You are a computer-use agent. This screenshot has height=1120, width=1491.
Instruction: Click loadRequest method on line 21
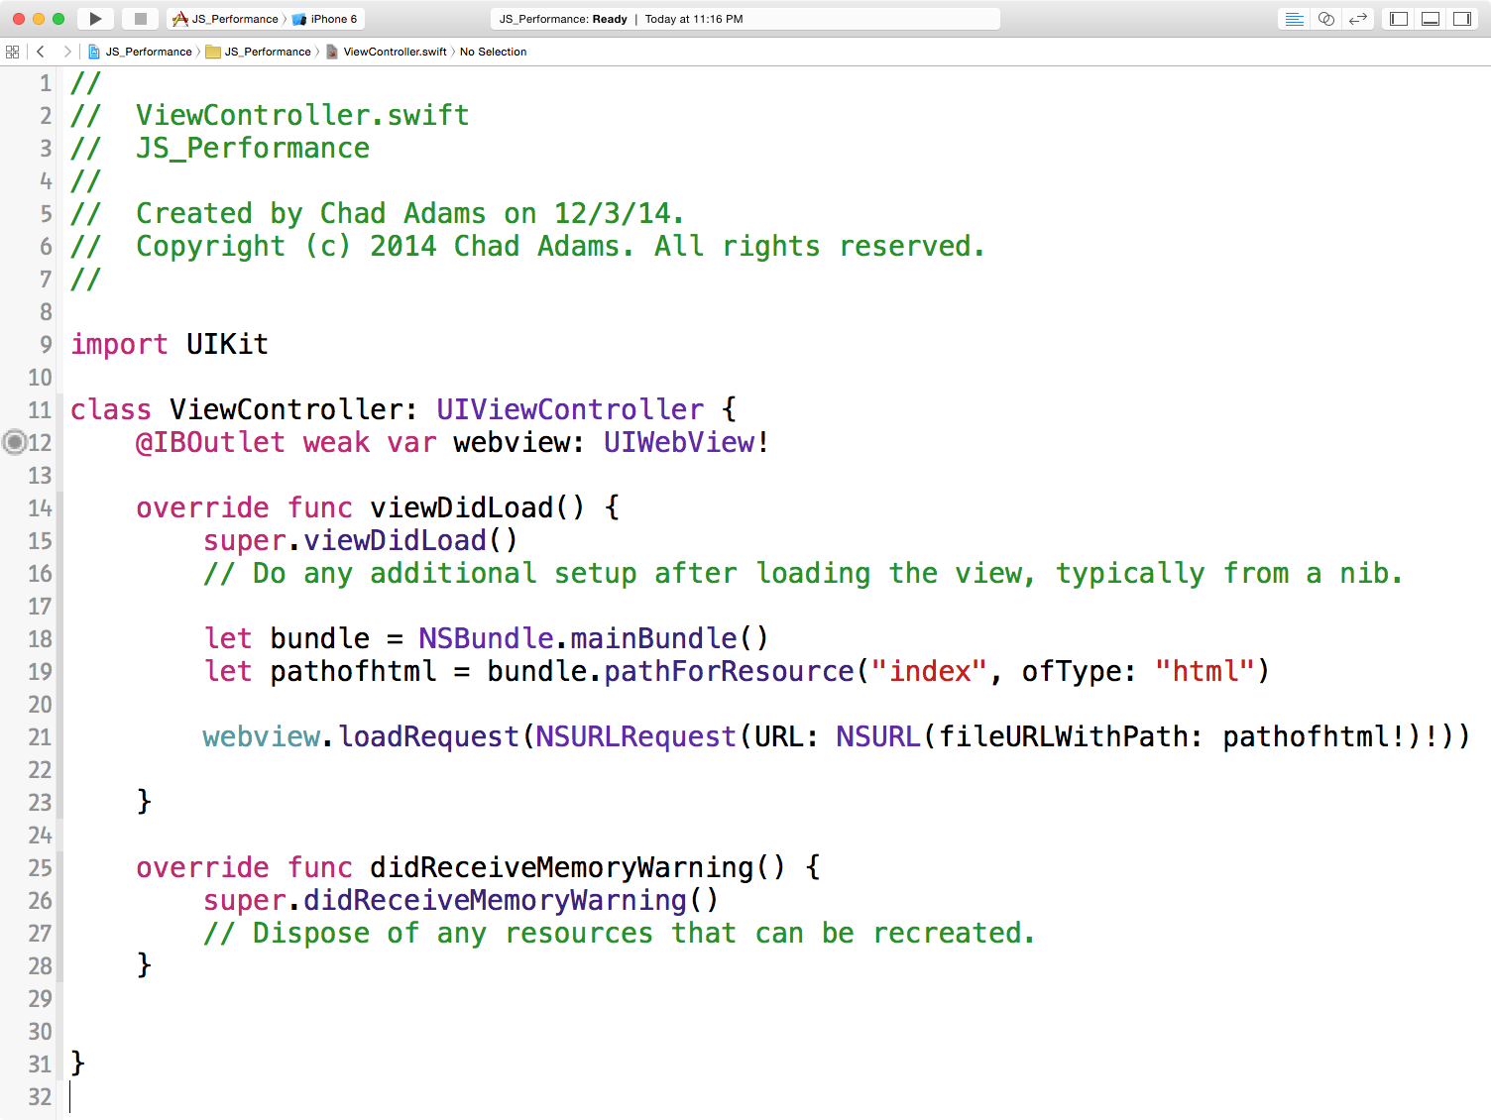[429, 736]
